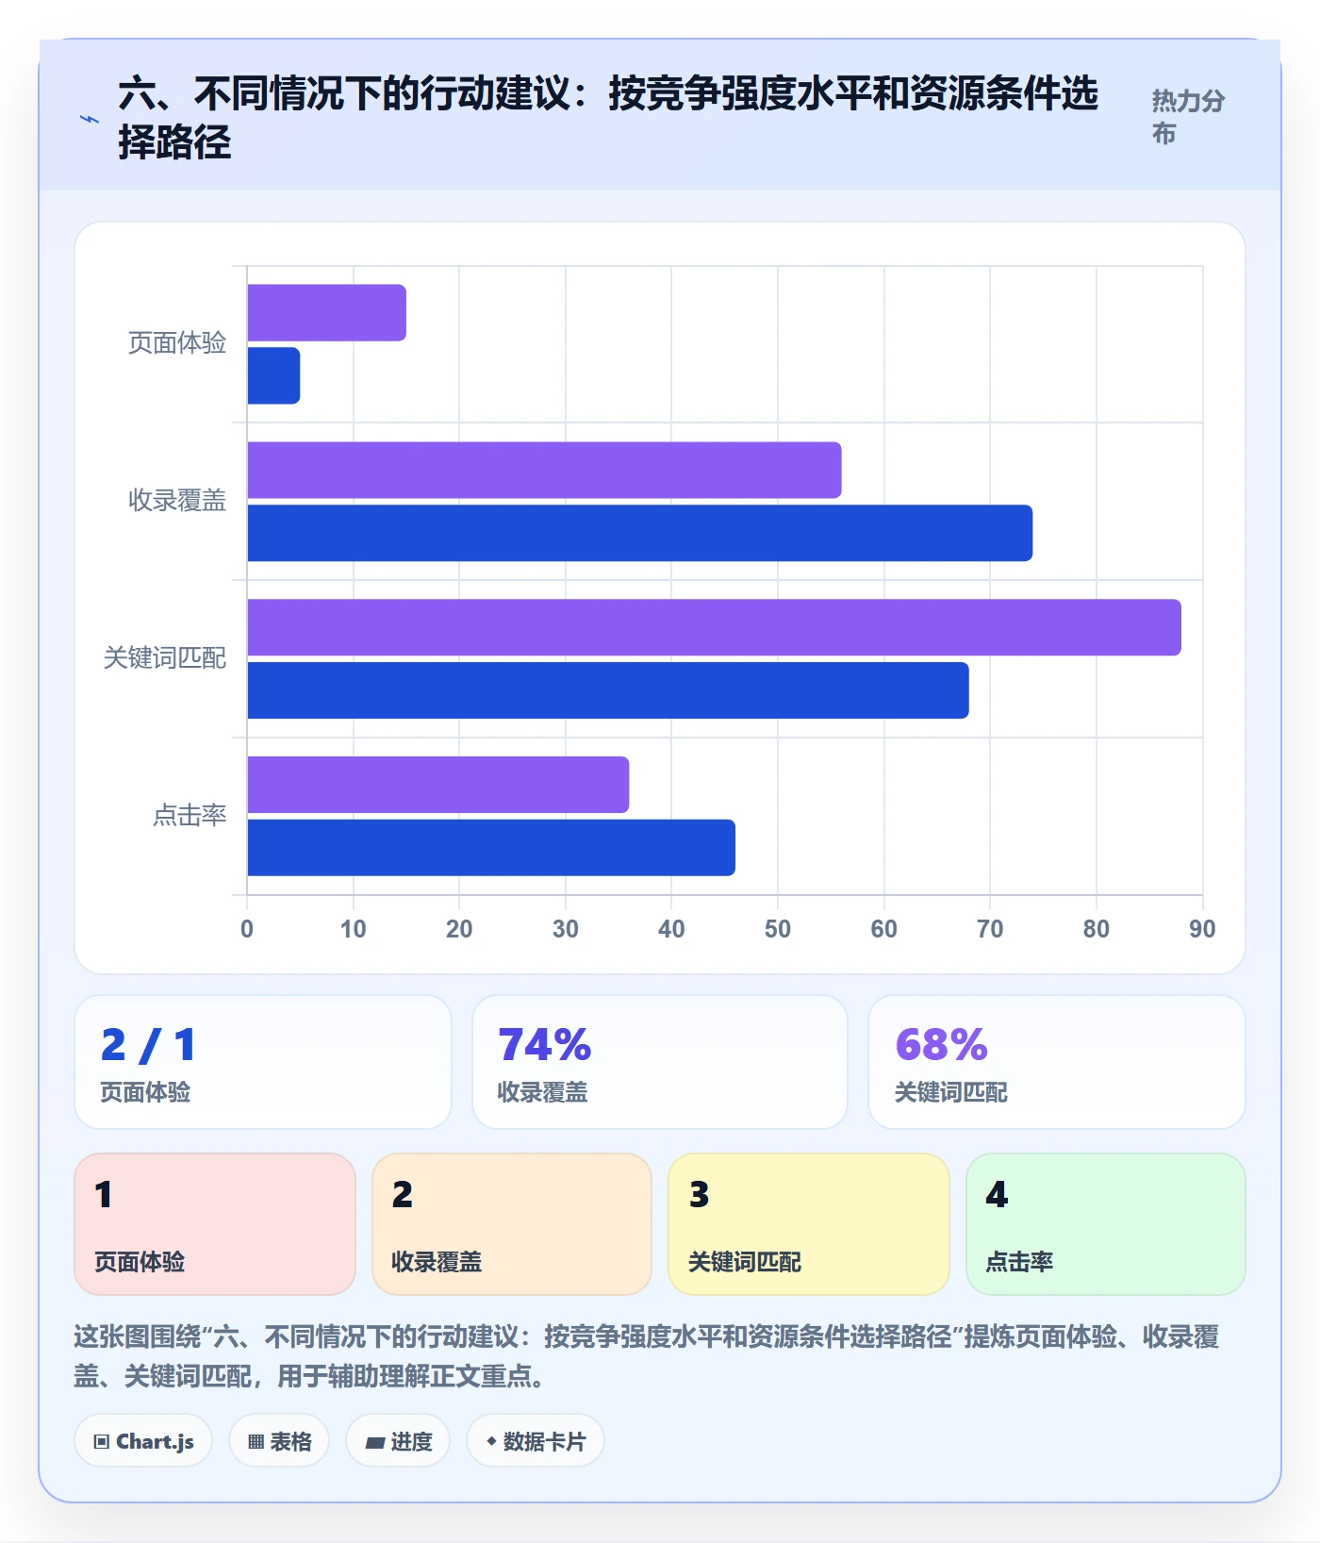1320x1543 pixels.
Task: Click the x-axis tick labeled 10
Action: [354, 929]
